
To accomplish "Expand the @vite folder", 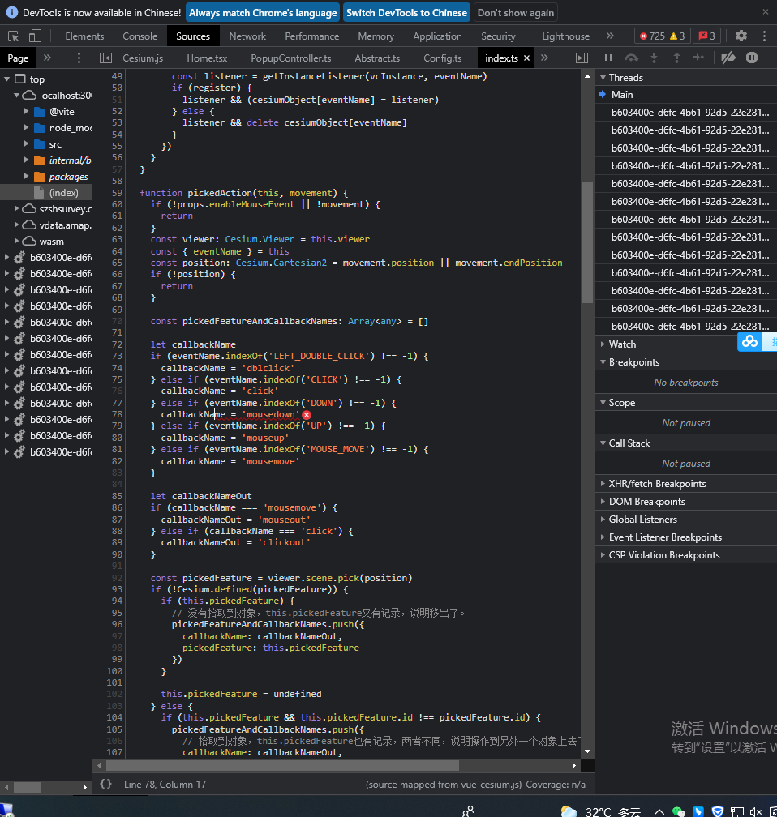I will pos(26,112).
